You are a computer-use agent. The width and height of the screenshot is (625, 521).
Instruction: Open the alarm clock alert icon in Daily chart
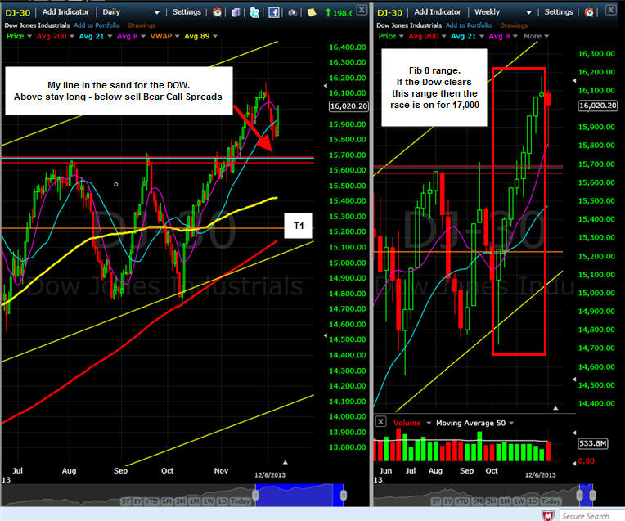(x=217, y=12)
